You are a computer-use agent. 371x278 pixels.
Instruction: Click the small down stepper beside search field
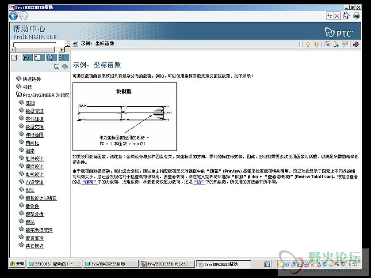click(x=68, y=45)
